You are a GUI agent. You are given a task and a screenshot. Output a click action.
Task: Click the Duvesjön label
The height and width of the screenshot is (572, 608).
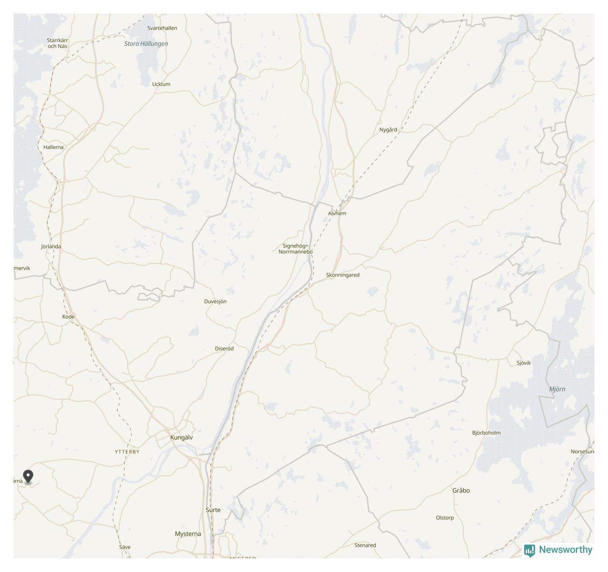(x=216, y=301)
